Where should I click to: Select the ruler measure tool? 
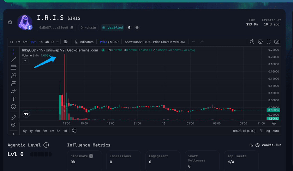[13, 117]
